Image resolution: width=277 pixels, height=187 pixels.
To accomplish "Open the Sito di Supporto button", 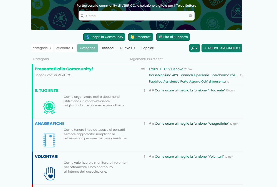I will (173, 37).
